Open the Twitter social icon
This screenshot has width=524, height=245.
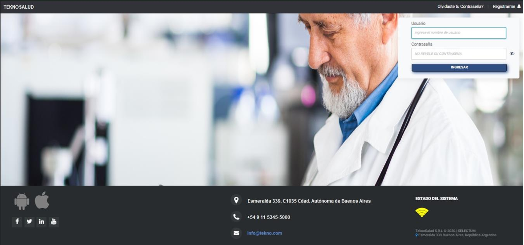pyautogui.click(x=29, y=222)
